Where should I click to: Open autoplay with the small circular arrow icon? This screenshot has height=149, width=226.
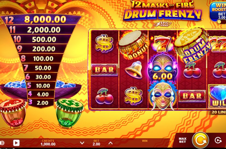click(218, 140)
